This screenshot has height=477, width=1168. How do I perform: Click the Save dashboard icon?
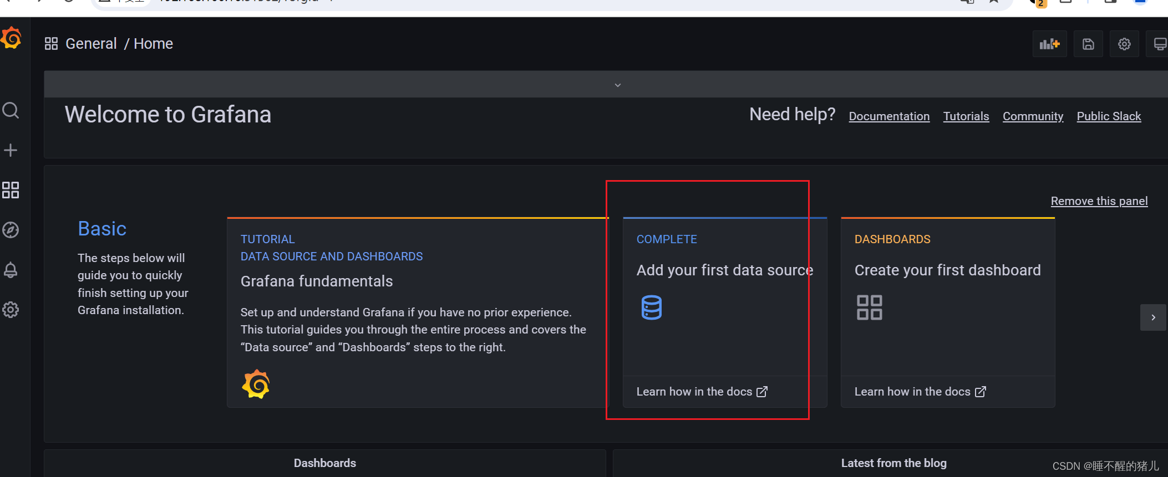(1088, 44)
